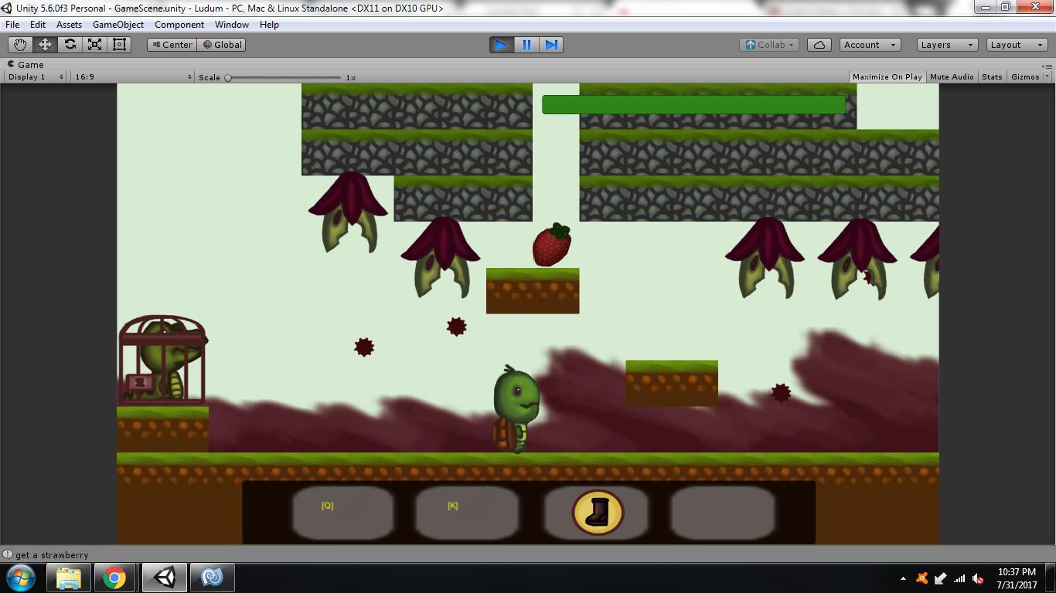Click the Unity icon on the taskbar
This screenshot has width=1056, height=593.
point(164,577)
